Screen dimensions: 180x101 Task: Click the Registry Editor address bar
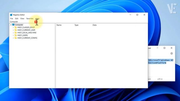click(x=78, y=22)
